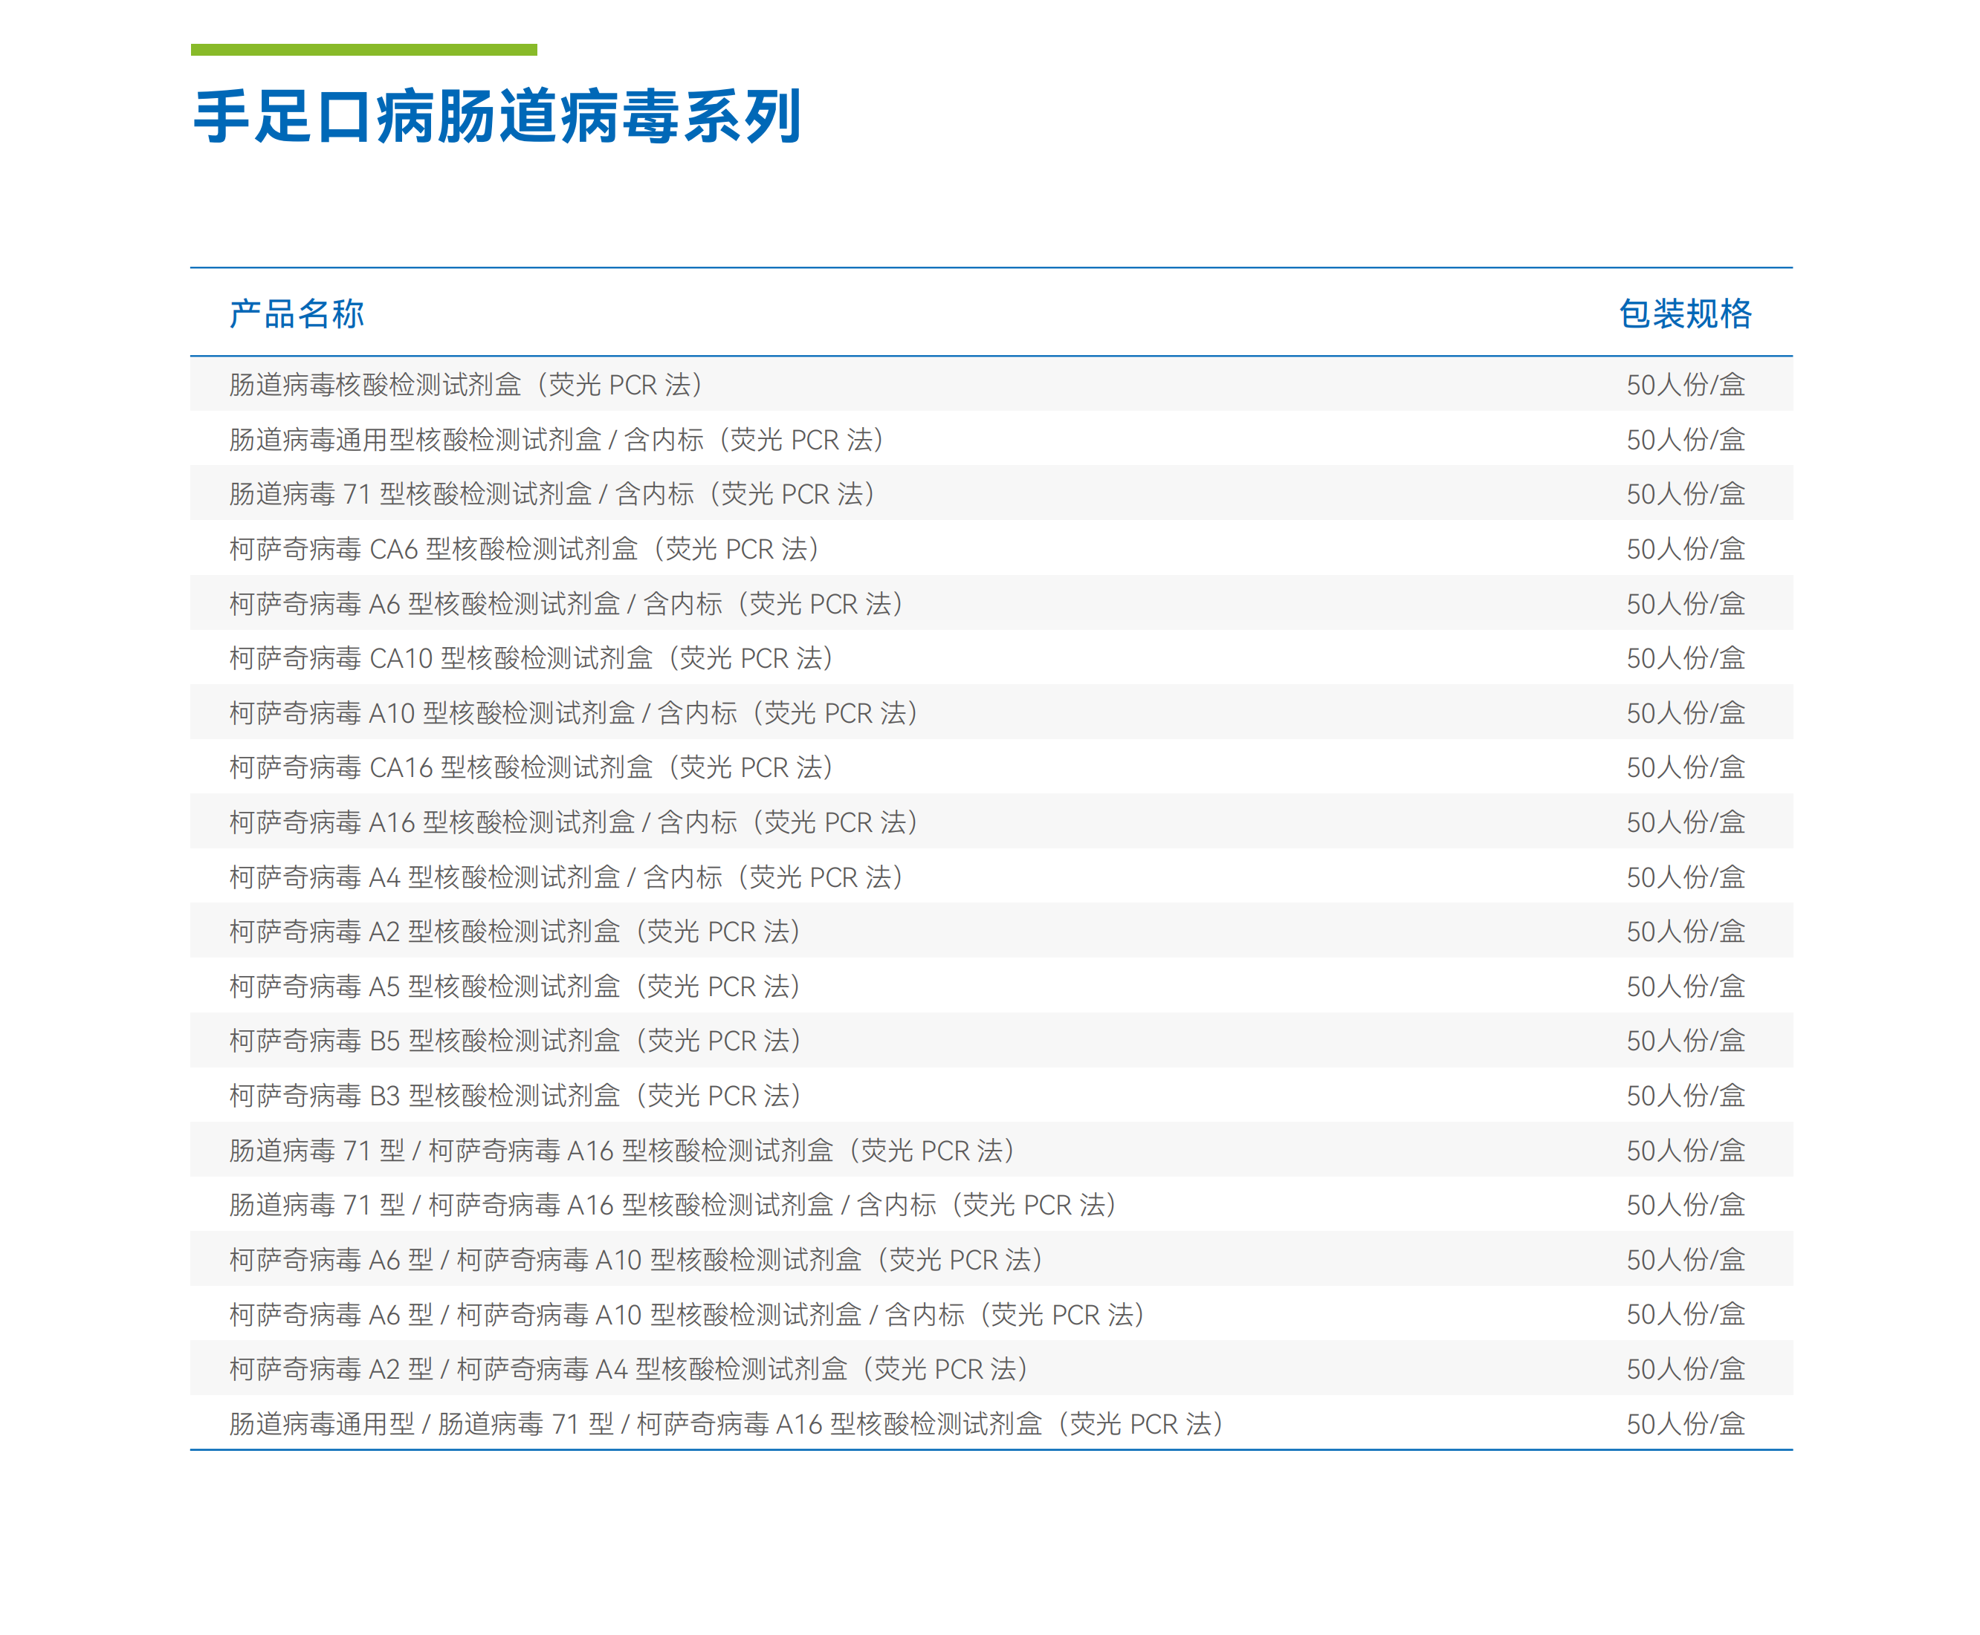Select 肠道病毒 71 型 / 柯萨奇病毒 A16 型 row without 含内标
Image resolution: width=1980 pixels, height=1635 pixels.
[x=991, y=1149]
